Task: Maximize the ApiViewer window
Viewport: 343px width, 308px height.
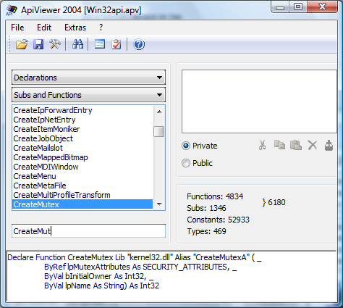Action: pyautogui.click(x=298, y=7)
